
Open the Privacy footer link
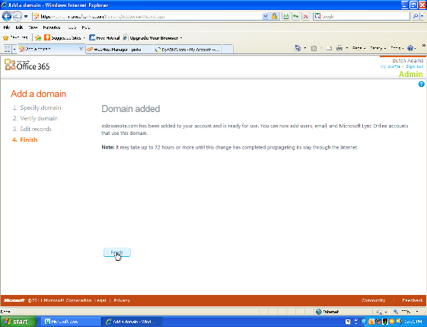(122, 300)
